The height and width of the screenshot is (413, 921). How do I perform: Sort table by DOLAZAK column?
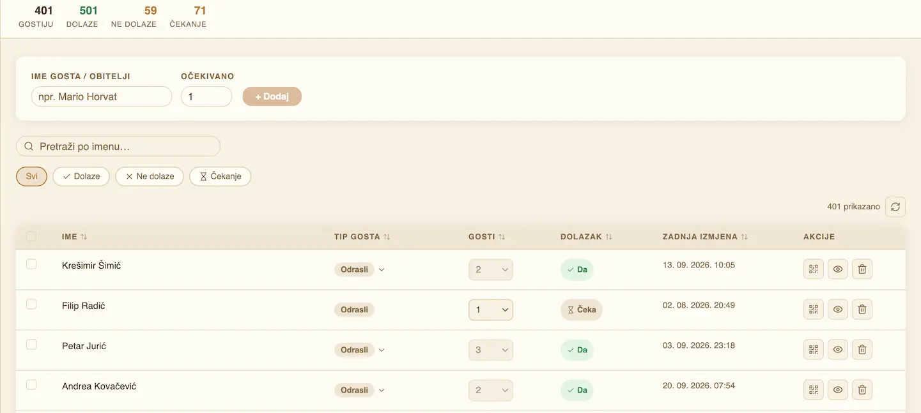pyautogui.click(x=586, y=237)
